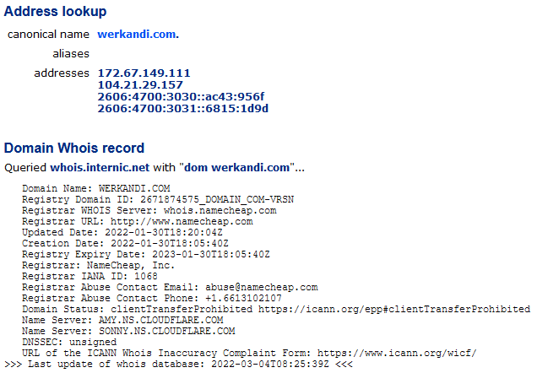Click the SONNY.NS.CLOUDFLARE.COM name server entry
Image resolution: width=537 pixels, height=373 pixels.
tap(167, 331)
